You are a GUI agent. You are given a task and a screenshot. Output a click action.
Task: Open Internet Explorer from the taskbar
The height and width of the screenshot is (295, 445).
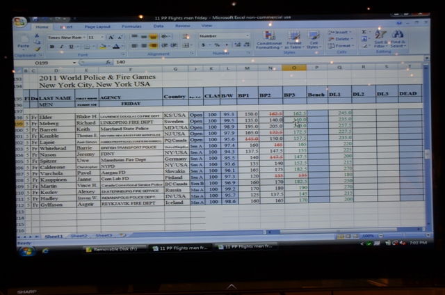point(45,250)
